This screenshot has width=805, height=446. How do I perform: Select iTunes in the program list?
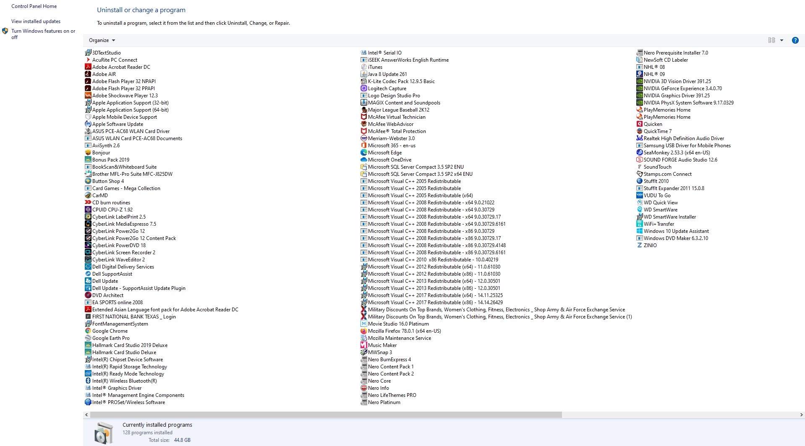click(375, 67)
